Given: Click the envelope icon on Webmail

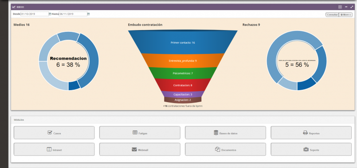Looking at the screenshot, I should point(134,149).
